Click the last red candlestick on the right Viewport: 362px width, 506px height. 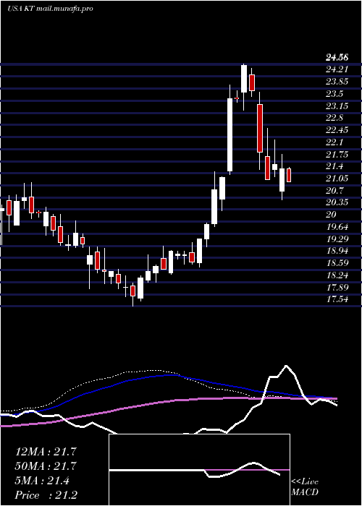point(289,175)
